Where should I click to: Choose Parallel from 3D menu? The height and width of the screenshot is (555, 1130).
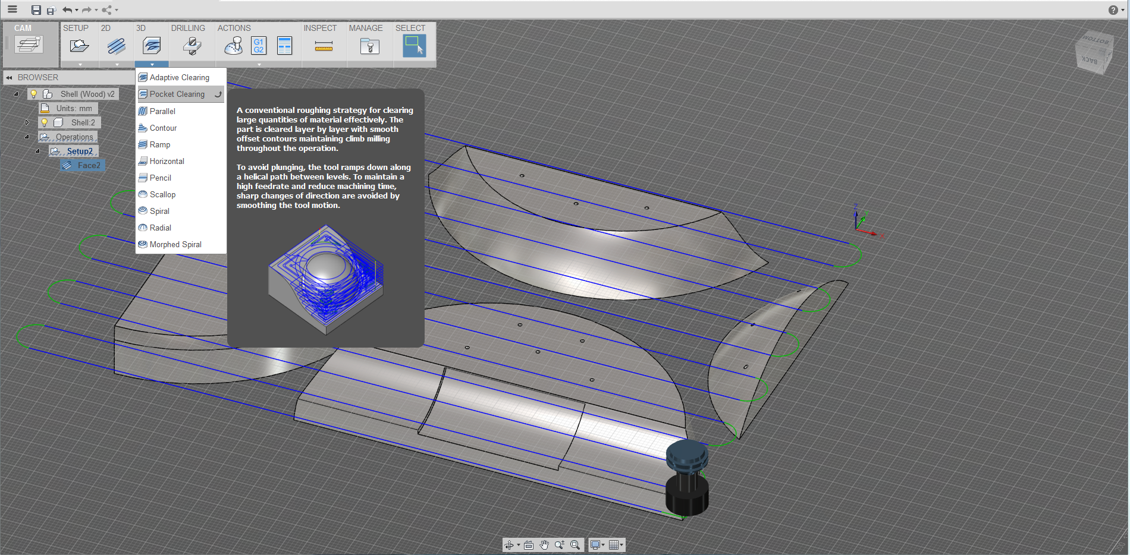[181, 111]
